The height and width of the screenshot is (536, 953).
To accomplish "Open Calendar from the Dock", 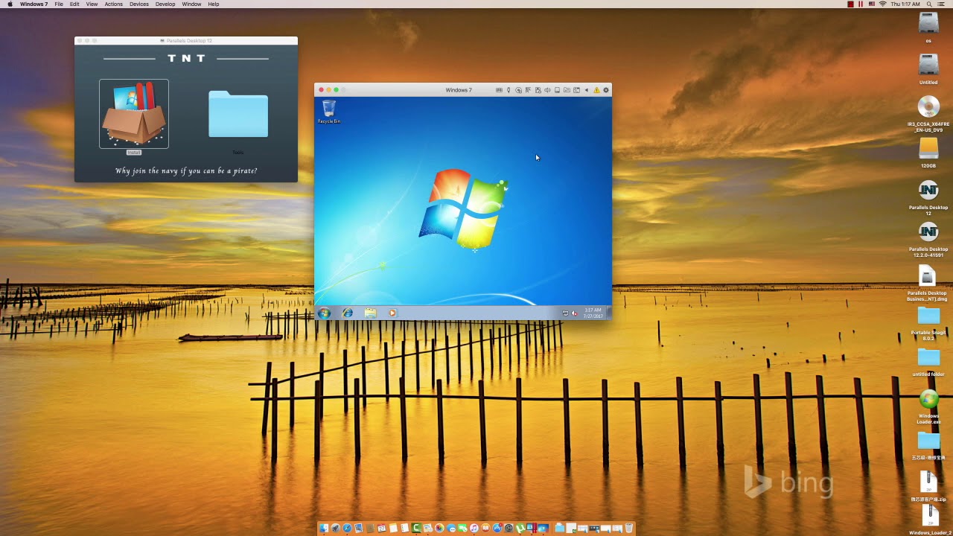I will (x=381, y=528).
